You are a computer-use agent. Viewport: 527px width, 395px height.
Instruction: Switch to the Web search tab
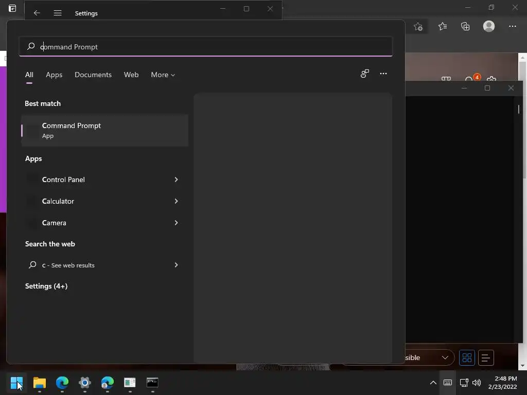pos(131,75)
